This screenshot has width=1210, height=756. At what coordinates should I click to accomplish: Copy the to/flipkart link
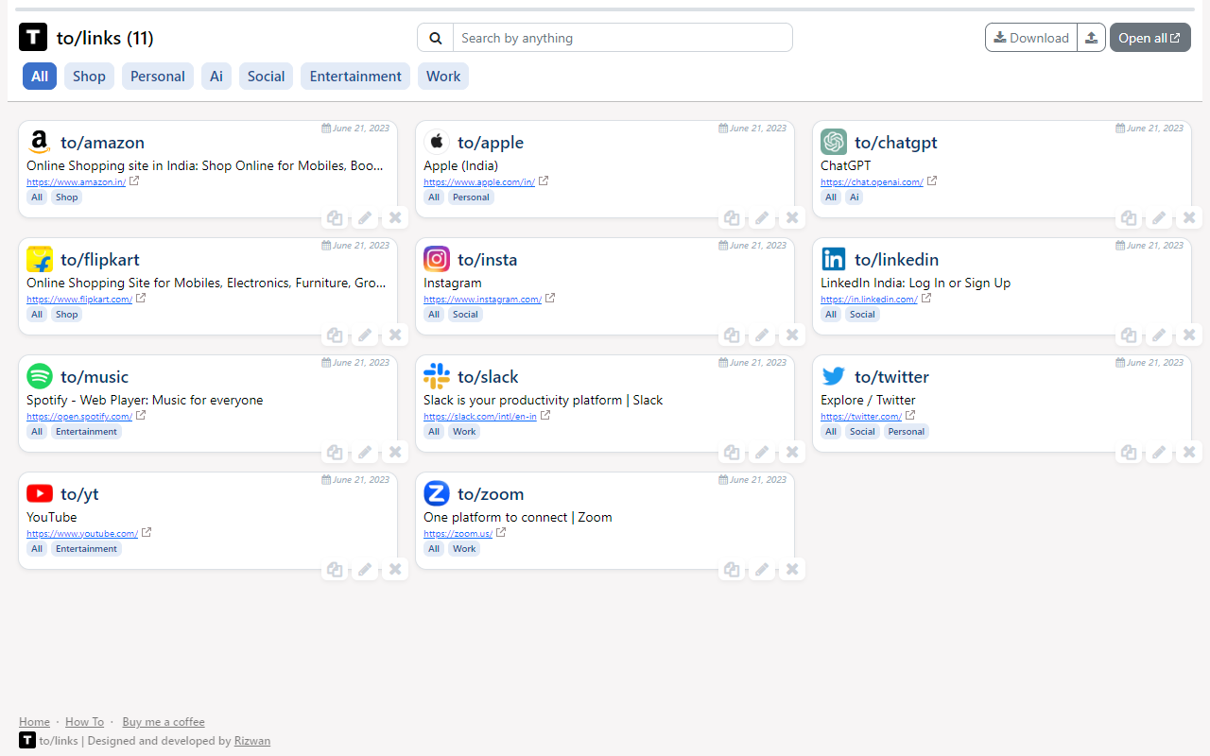(335, 335)
